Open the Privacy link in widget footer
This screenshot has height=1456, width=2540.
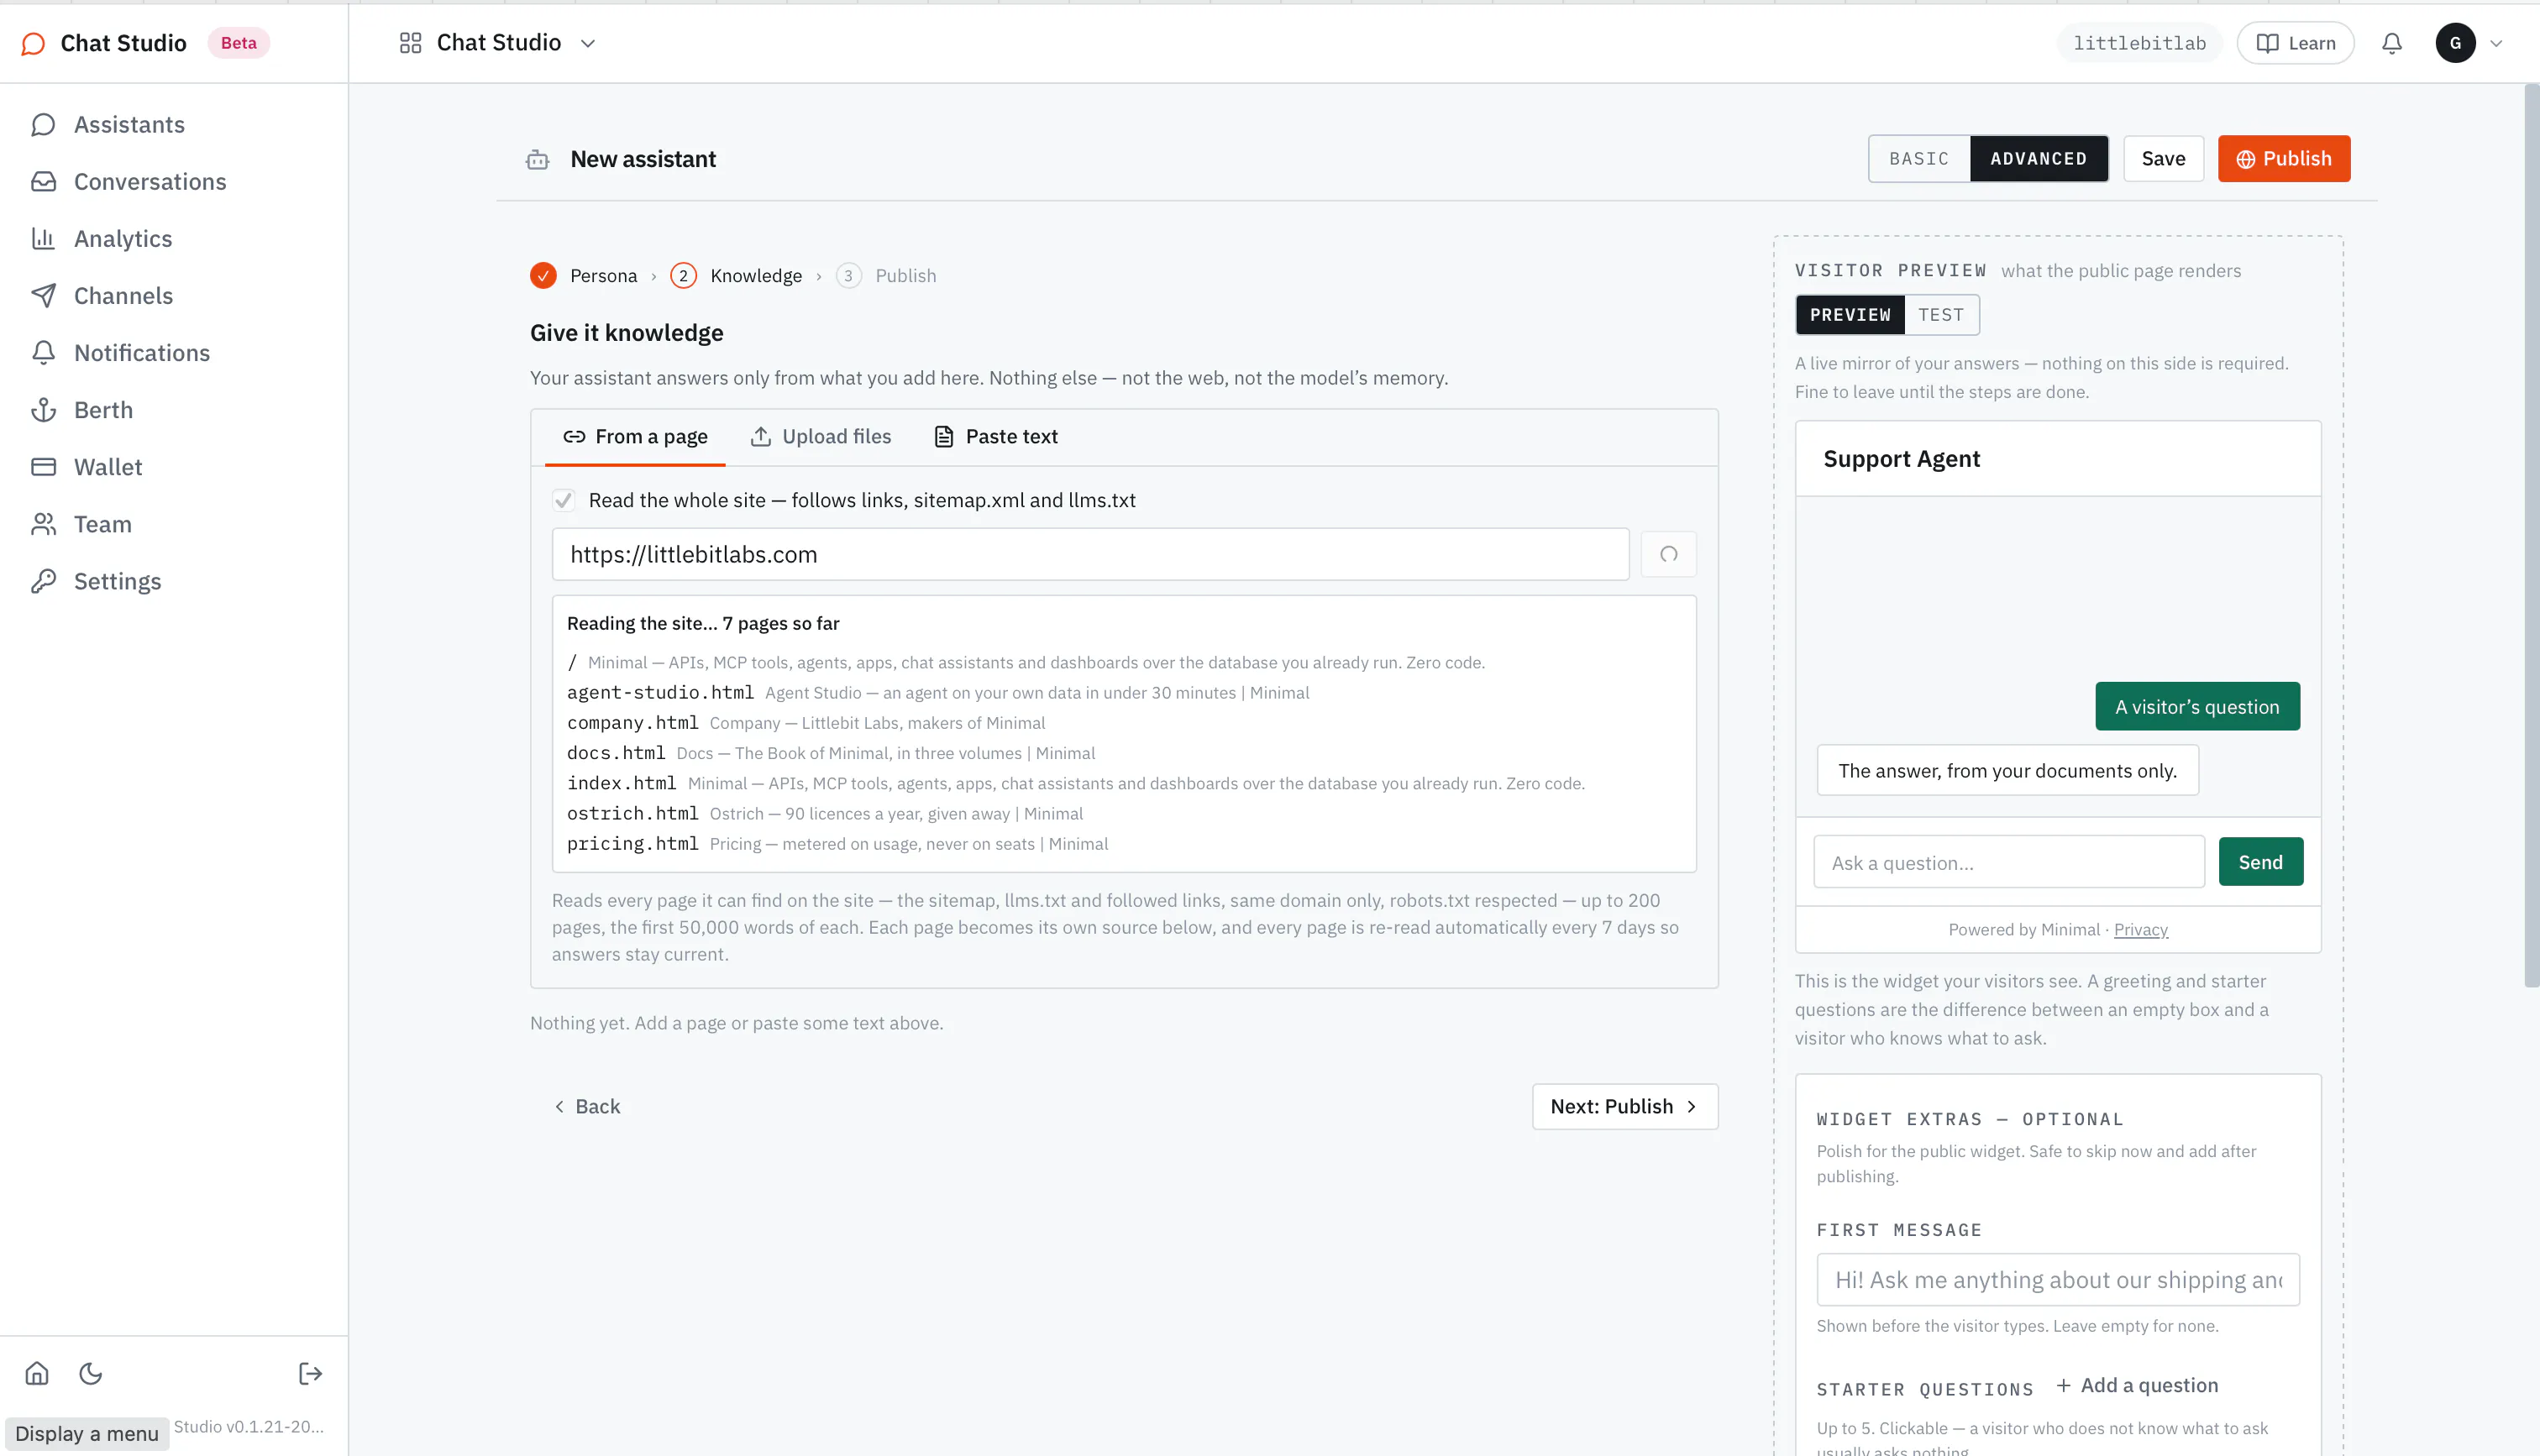coord(2141,930)
